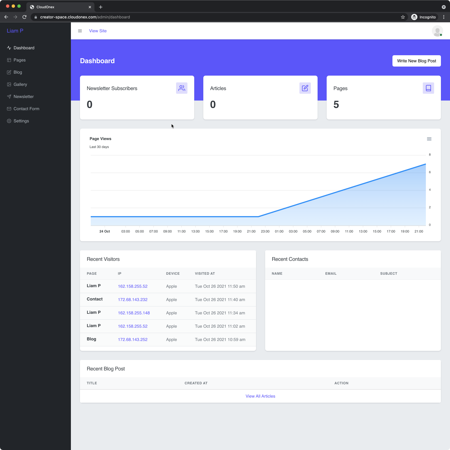Screen dimensions: 450x450
Task: Click the browser address bar
Action: coord(216,17)
